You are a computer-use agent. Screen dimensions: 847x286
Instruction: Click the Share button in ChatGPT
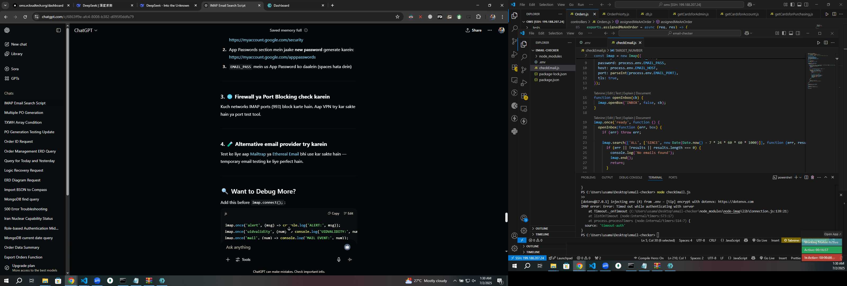(x=474, y=30)
